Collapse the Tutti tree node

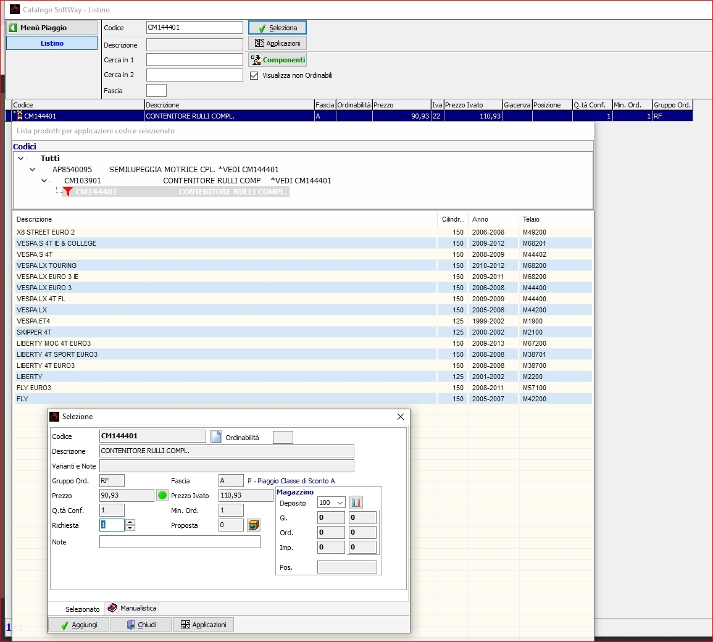21,159
